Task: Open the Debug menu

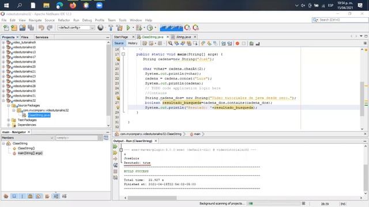Action: tap(87, 20)
